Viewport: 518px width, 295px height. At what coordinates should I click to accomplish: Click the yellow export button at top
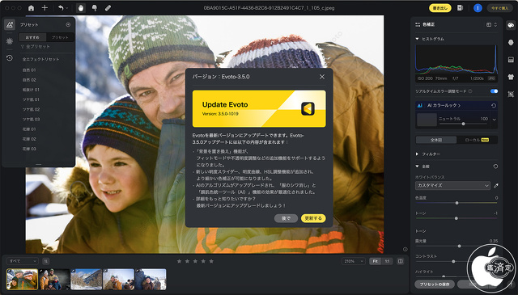tap(440, 8)
